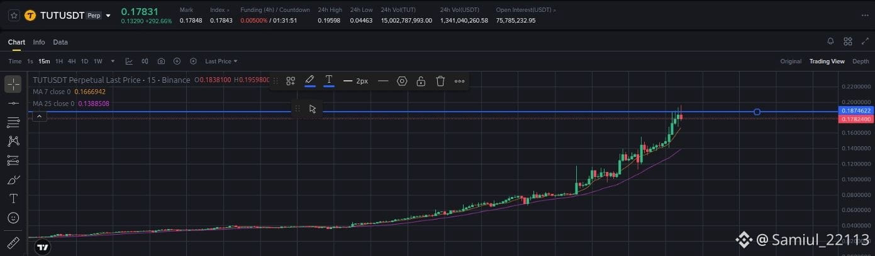Click the Funding (4h) / Countdown label
This screenshot has height=256, width=875.
coord(275,10)
